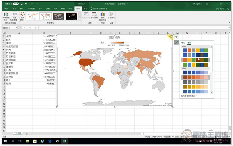Click the formula bar confirm checkmark icon
233x146 pixels.
coord(30,28)
